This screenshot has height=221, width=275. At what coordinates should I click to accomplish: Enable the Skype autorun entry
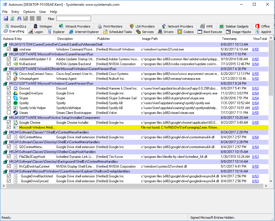tap(9, 98)
